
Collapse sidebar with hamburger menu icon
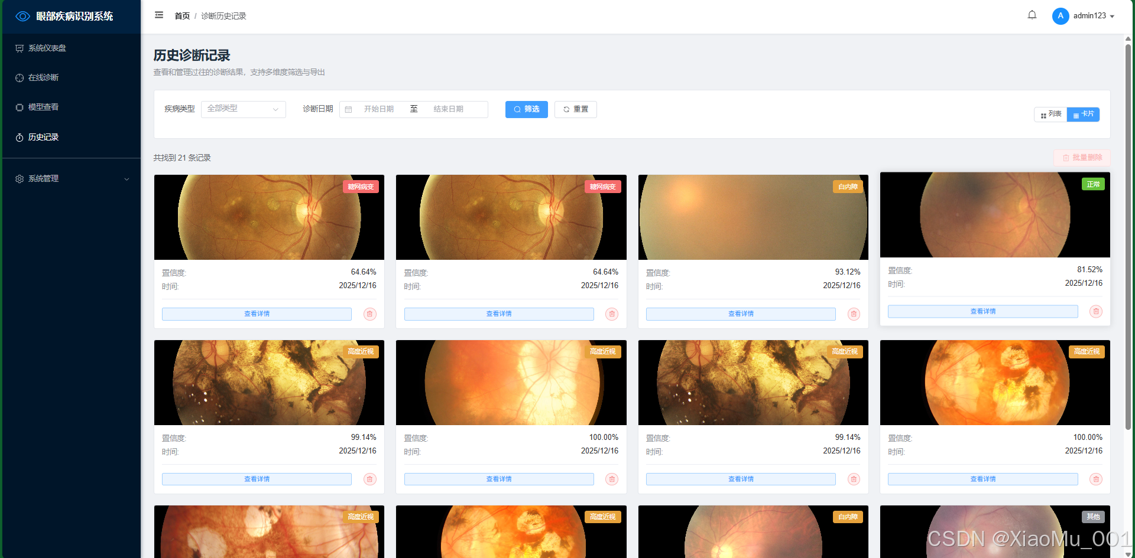coord(159,15)
